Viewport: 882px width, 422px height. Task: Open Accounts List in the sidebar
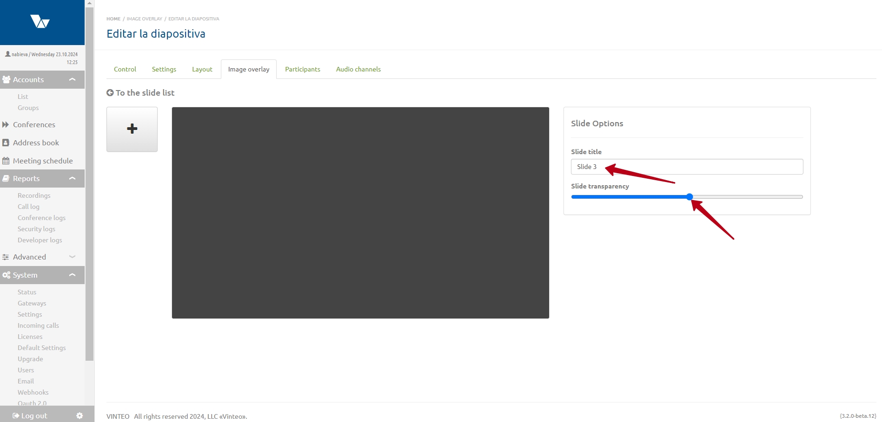pos(23,97)
